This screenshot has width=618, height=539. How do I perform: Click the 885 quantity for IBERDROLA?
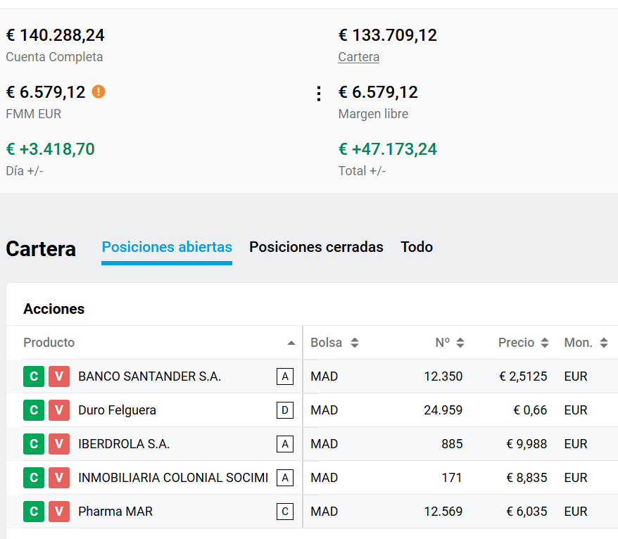(452, 444)
